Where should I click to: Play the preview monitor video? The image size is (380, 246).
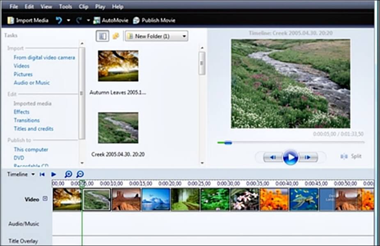[x=290, y=157]
